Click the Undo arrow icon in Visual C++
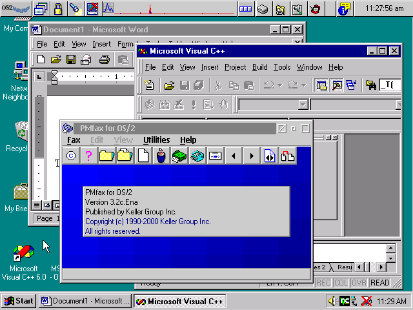The width and height of the screenshot is (413, 310). [269, 85]
